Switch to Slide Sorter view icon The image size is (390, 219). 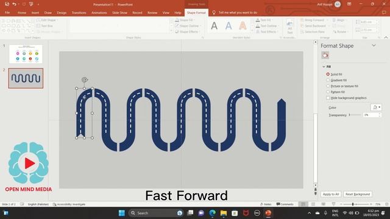(313, 204)
